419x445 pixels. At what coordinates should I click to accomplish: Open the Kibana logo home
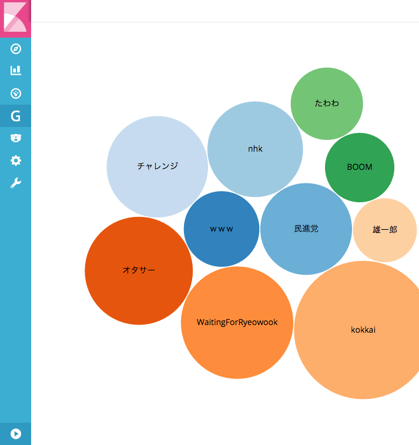[x=15, y=18]
